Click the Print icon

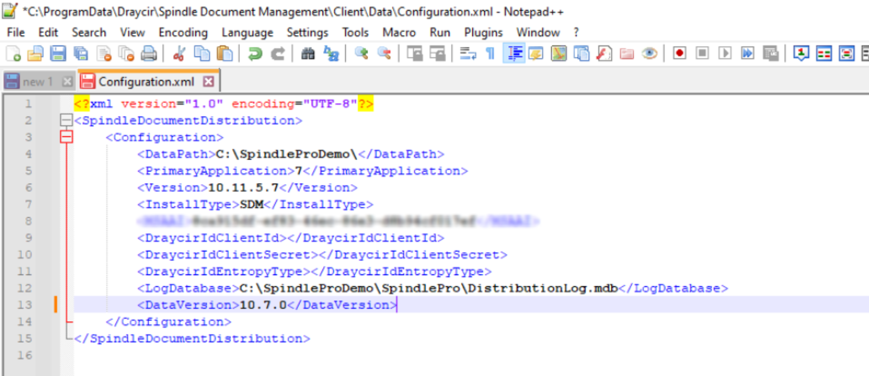tap(149, 53)
